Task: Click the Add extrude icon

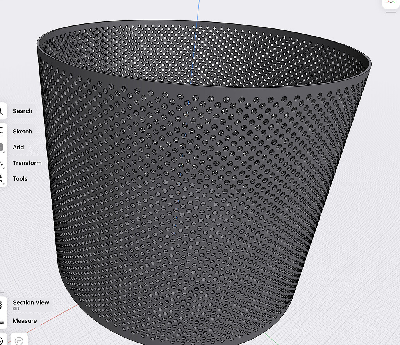Action: click(1, 147)
